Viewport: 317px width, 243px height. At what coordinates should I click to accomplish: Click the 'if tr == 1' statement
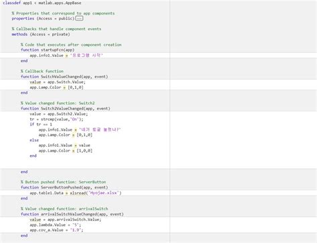click(x=41, y=124)
